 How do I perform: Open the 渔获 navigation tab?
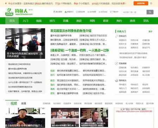(79, 21)
